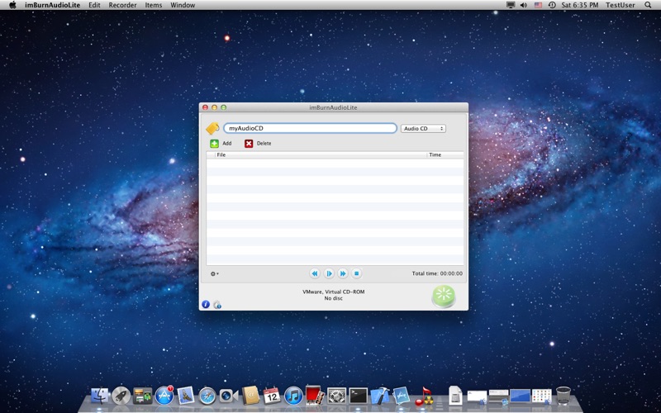Open the TestUser account menu

(x=621, y=5)
